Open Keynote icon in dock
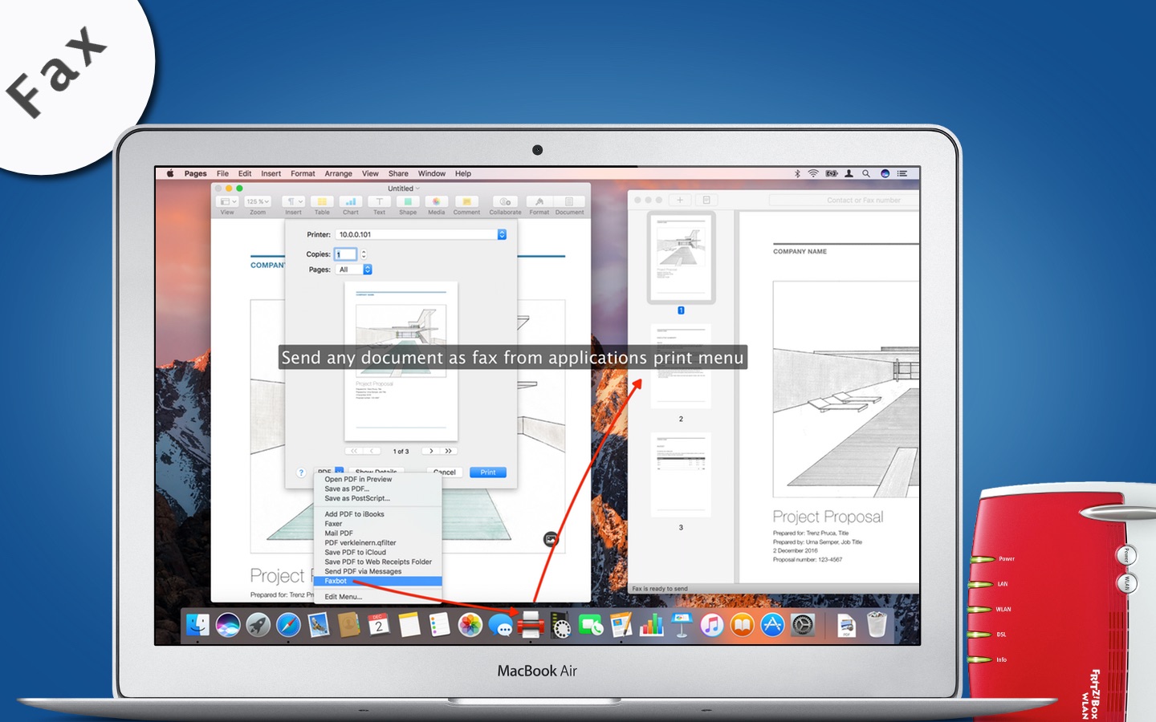Screen dimensions: 1156x722 (x=682, y=625)
